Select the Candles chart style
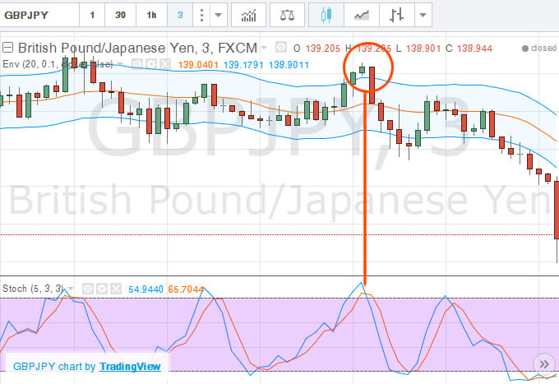Image resolution: width=559 pixels, height=384 pixels. pos(326,15)
